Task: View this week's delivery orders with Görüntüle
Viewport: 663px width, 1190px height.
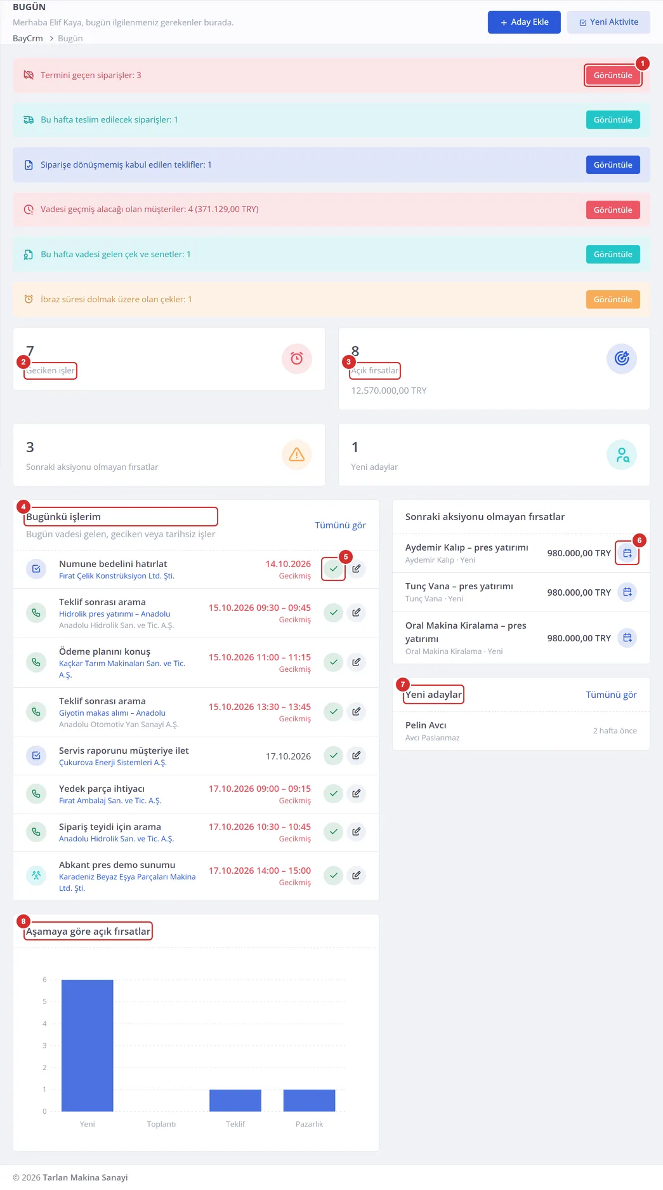Action: [x=613, y=120]
